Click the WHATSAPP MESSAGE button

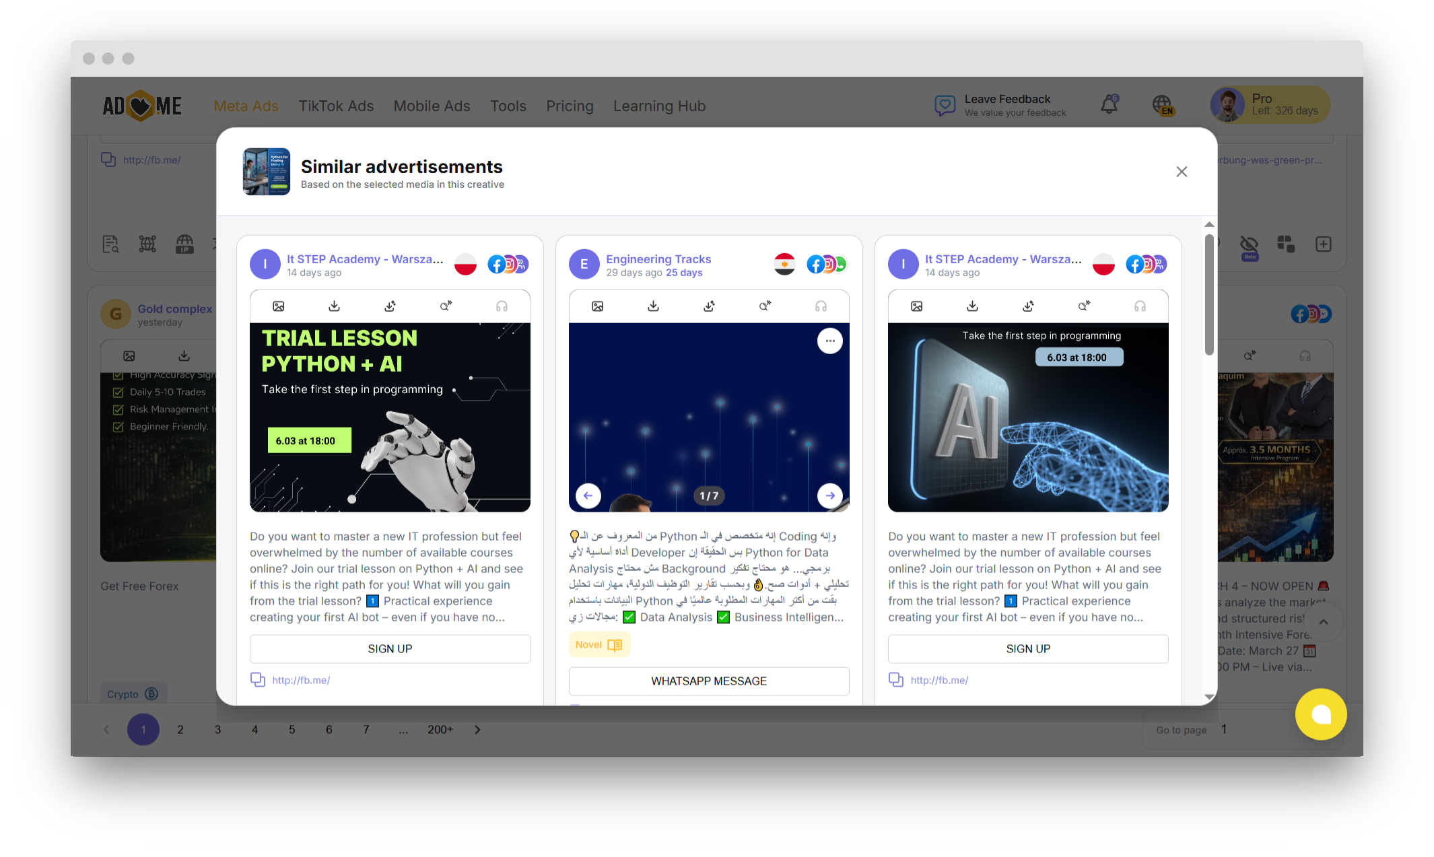(708, 681)
